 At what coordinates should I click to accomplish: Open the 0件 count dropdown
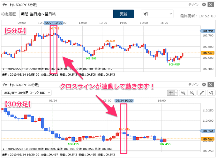pyautogui.click(x=157, y=14)
